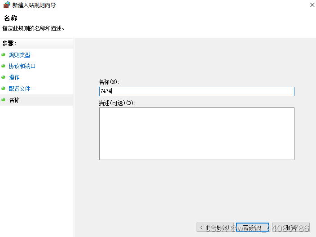This screenshot has width=316, height=237.
Task: Click the green bullet beside 操作
Action: [x=3, y=77]
